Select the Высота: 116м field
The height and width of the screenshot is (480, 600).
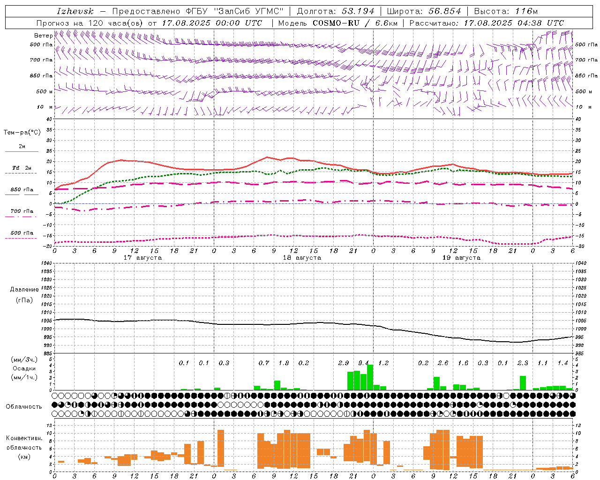click(505, 11)
